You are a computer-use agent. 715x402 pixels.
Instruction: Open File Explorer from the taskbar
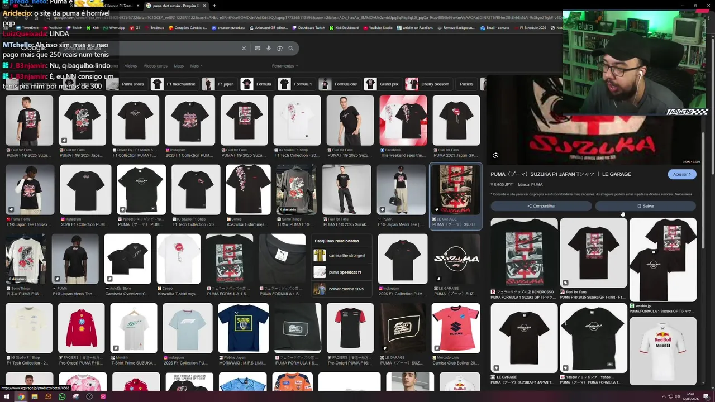(x=35, y=396)
